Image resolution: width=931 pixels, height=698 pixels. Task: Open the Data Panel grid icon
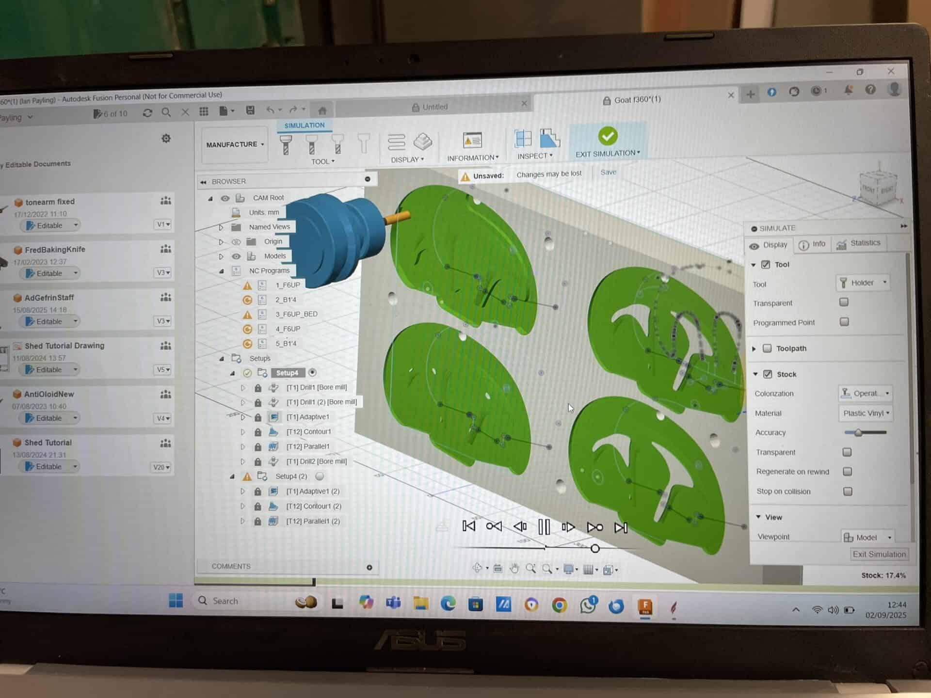click(x=204, y=111)
